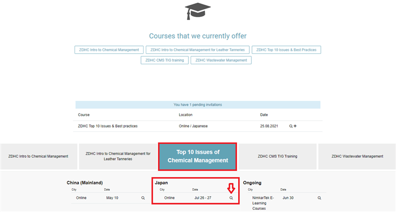Switch to Leather Tanneries intro tab
Image resolution: width=396 pixels, height=212 pixels.
[x=118, y=157]
